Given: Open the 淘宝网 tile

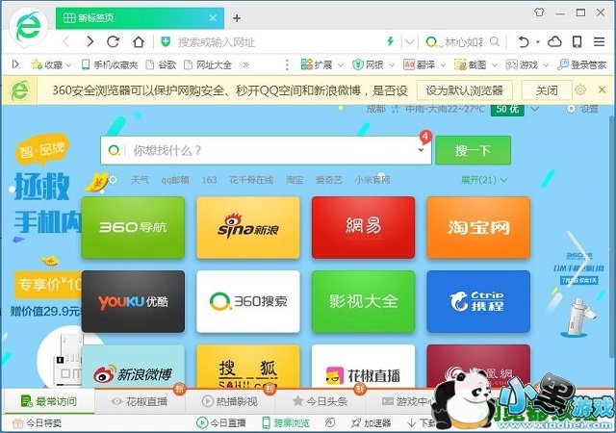Looking at the screenshot, I should pos(478,227).
